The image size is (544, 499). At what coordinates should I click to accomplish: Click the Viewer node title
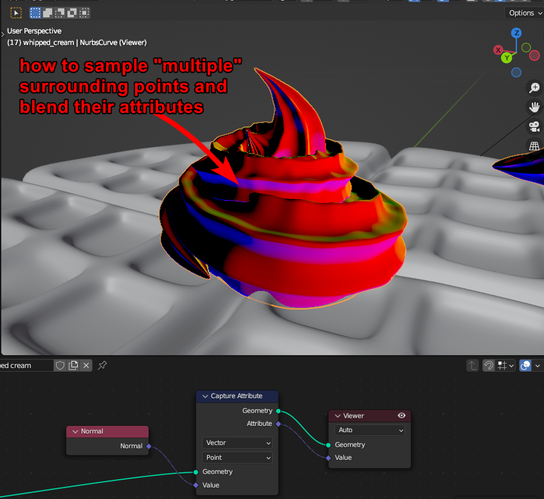pyautogui.click(x=354, y=416)
